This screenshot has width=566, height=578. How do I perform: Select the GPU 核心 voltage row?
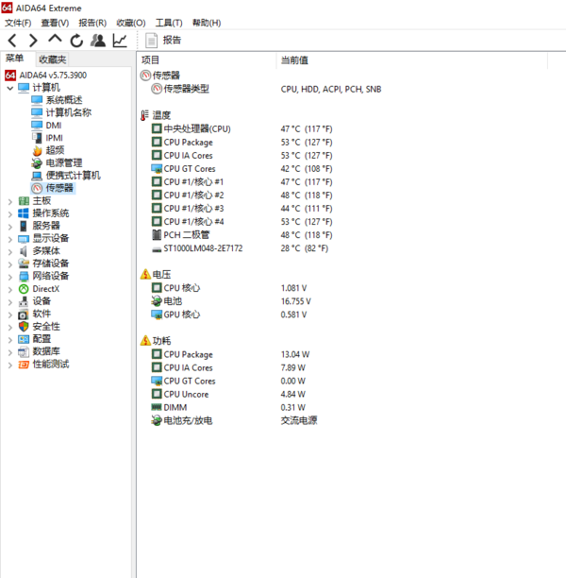click(228, 314)
